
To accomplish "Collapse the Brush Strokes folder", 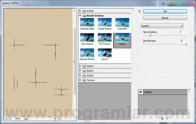I will click(x=80, y=15).
